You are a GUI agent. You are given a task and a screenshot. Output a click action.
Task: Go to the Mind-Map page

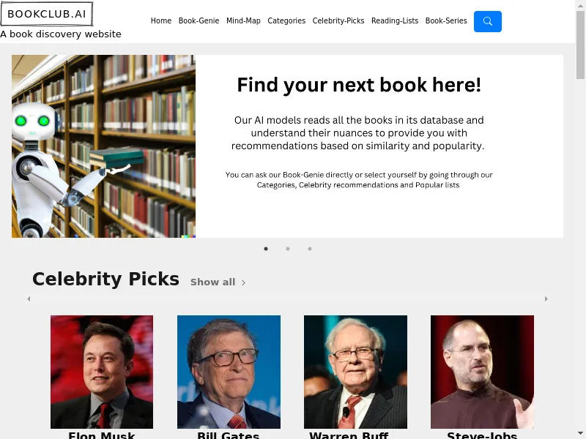tap(243, 21)
